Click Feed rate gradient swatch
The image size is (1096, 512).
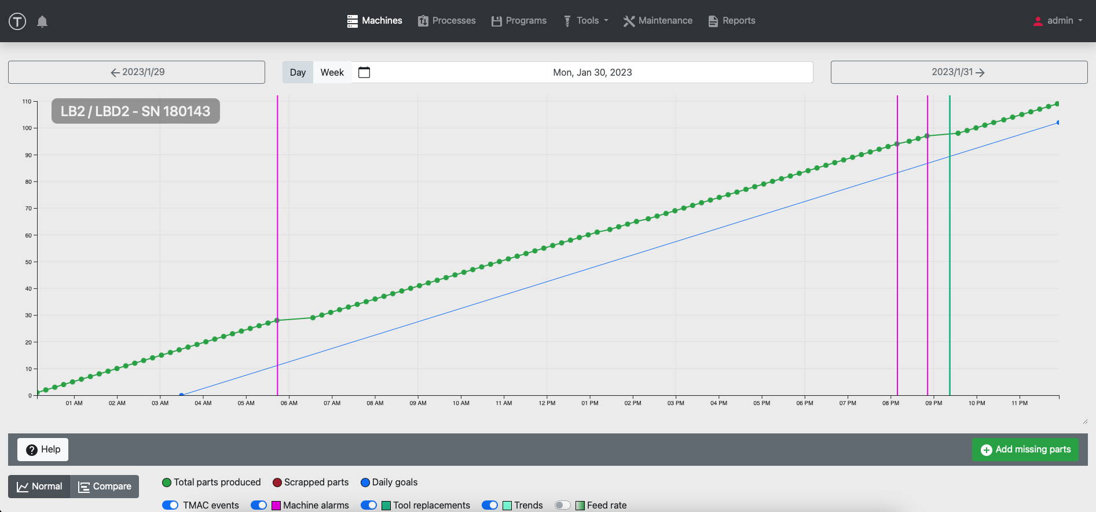[580, 506]
